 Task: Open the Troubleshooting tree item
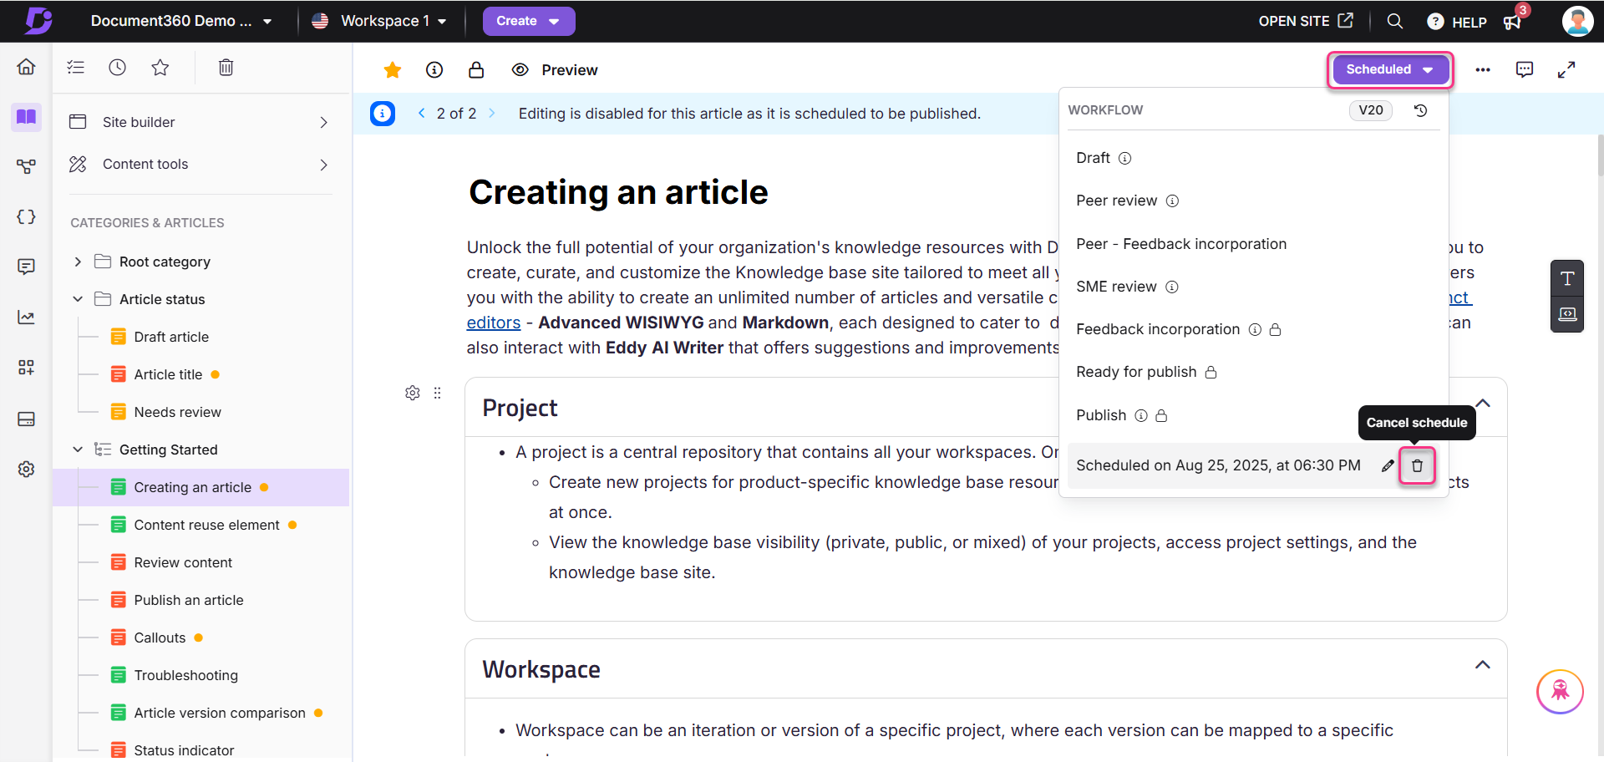pos(185,675)
